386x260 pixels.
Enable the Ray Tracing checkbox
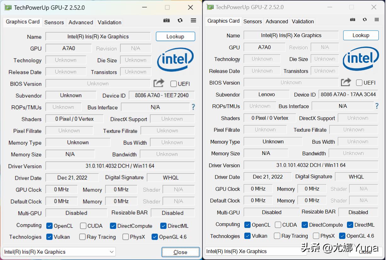(82, 237)
